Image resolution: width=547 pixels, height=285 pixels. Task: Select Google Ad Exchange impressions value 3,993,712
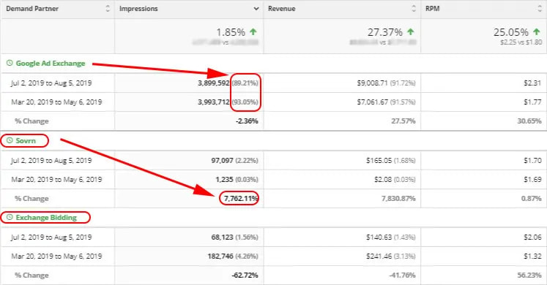pyautogui.click(x=214, y=102)
